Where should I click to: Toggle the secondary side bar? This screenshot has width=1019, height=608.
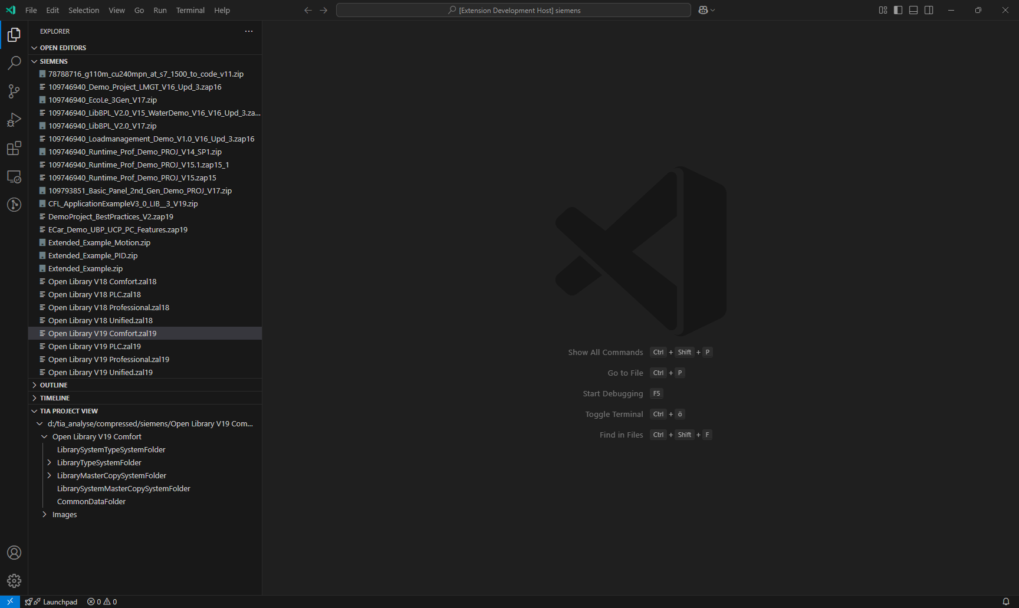point(929,10)
